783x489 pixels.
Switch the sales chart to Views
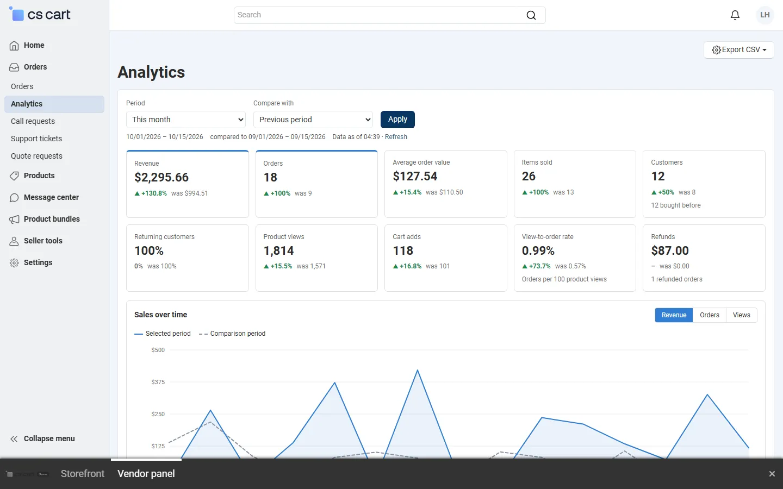(742, 315)
